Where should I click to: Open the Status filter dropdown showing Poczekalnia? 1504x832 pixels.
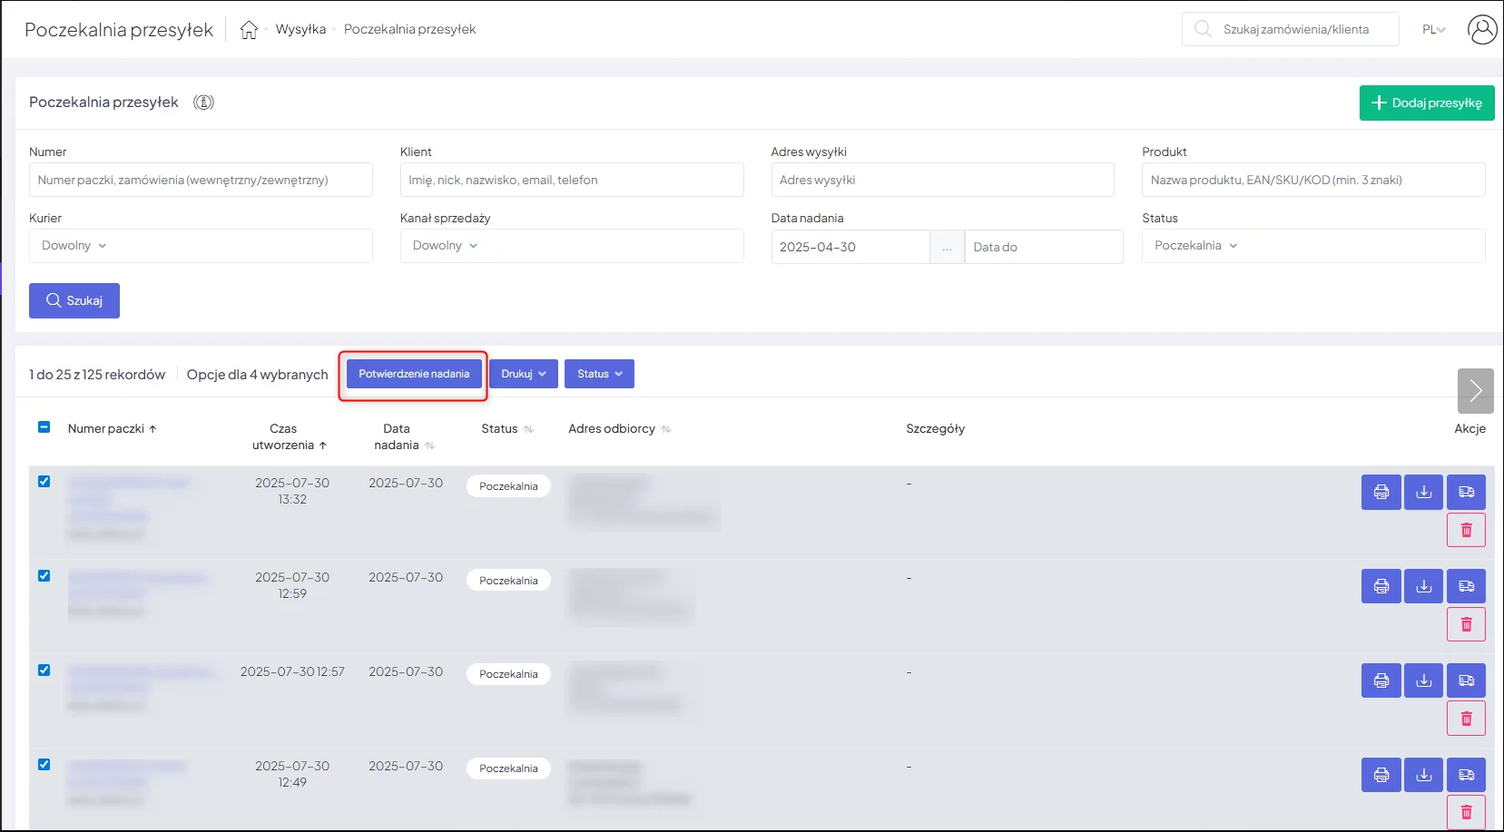point(1312,246)
